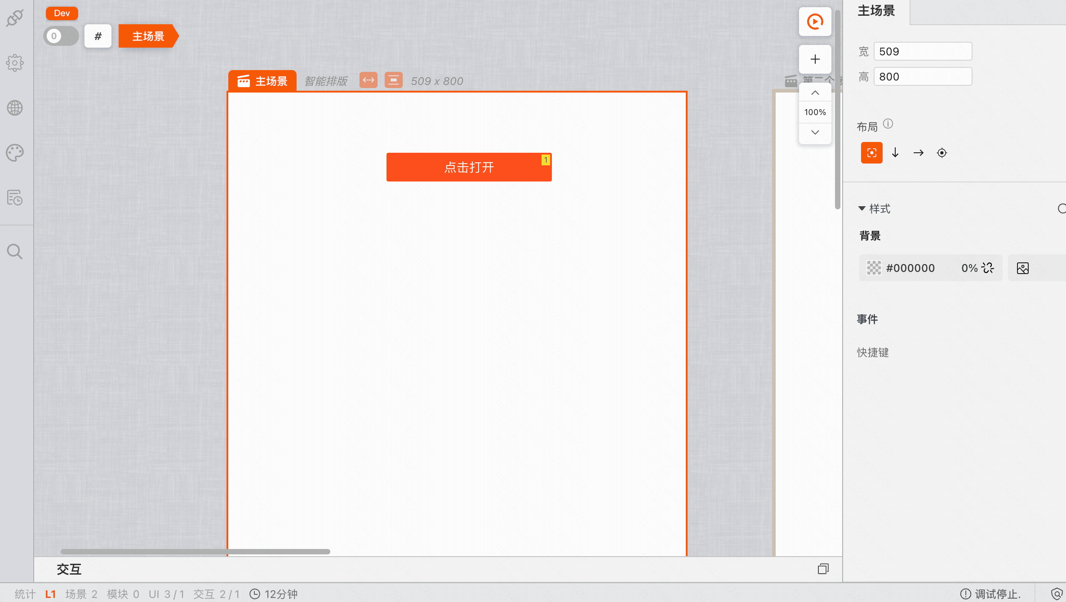Click the zoom-out chevron below 100%
This screenshot has height=602, width=1066.
815,133
